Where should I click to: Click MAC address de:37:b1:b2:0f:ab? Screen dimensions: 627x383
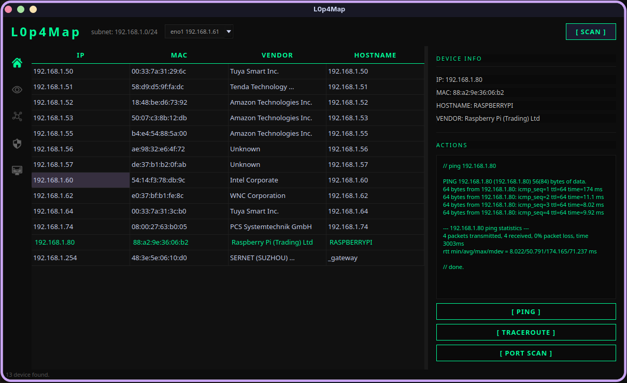coord(179,165)
